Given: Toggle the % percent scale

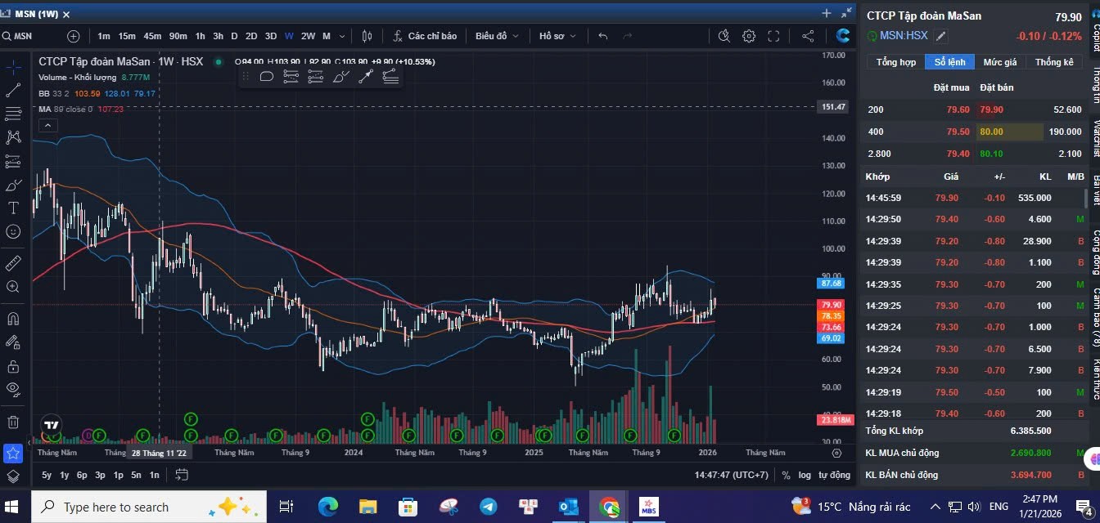Looking at the screenshot, I should [x=786, y=475].
